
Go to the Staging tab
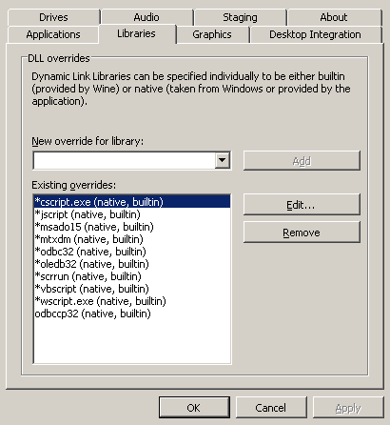(240, 17)
